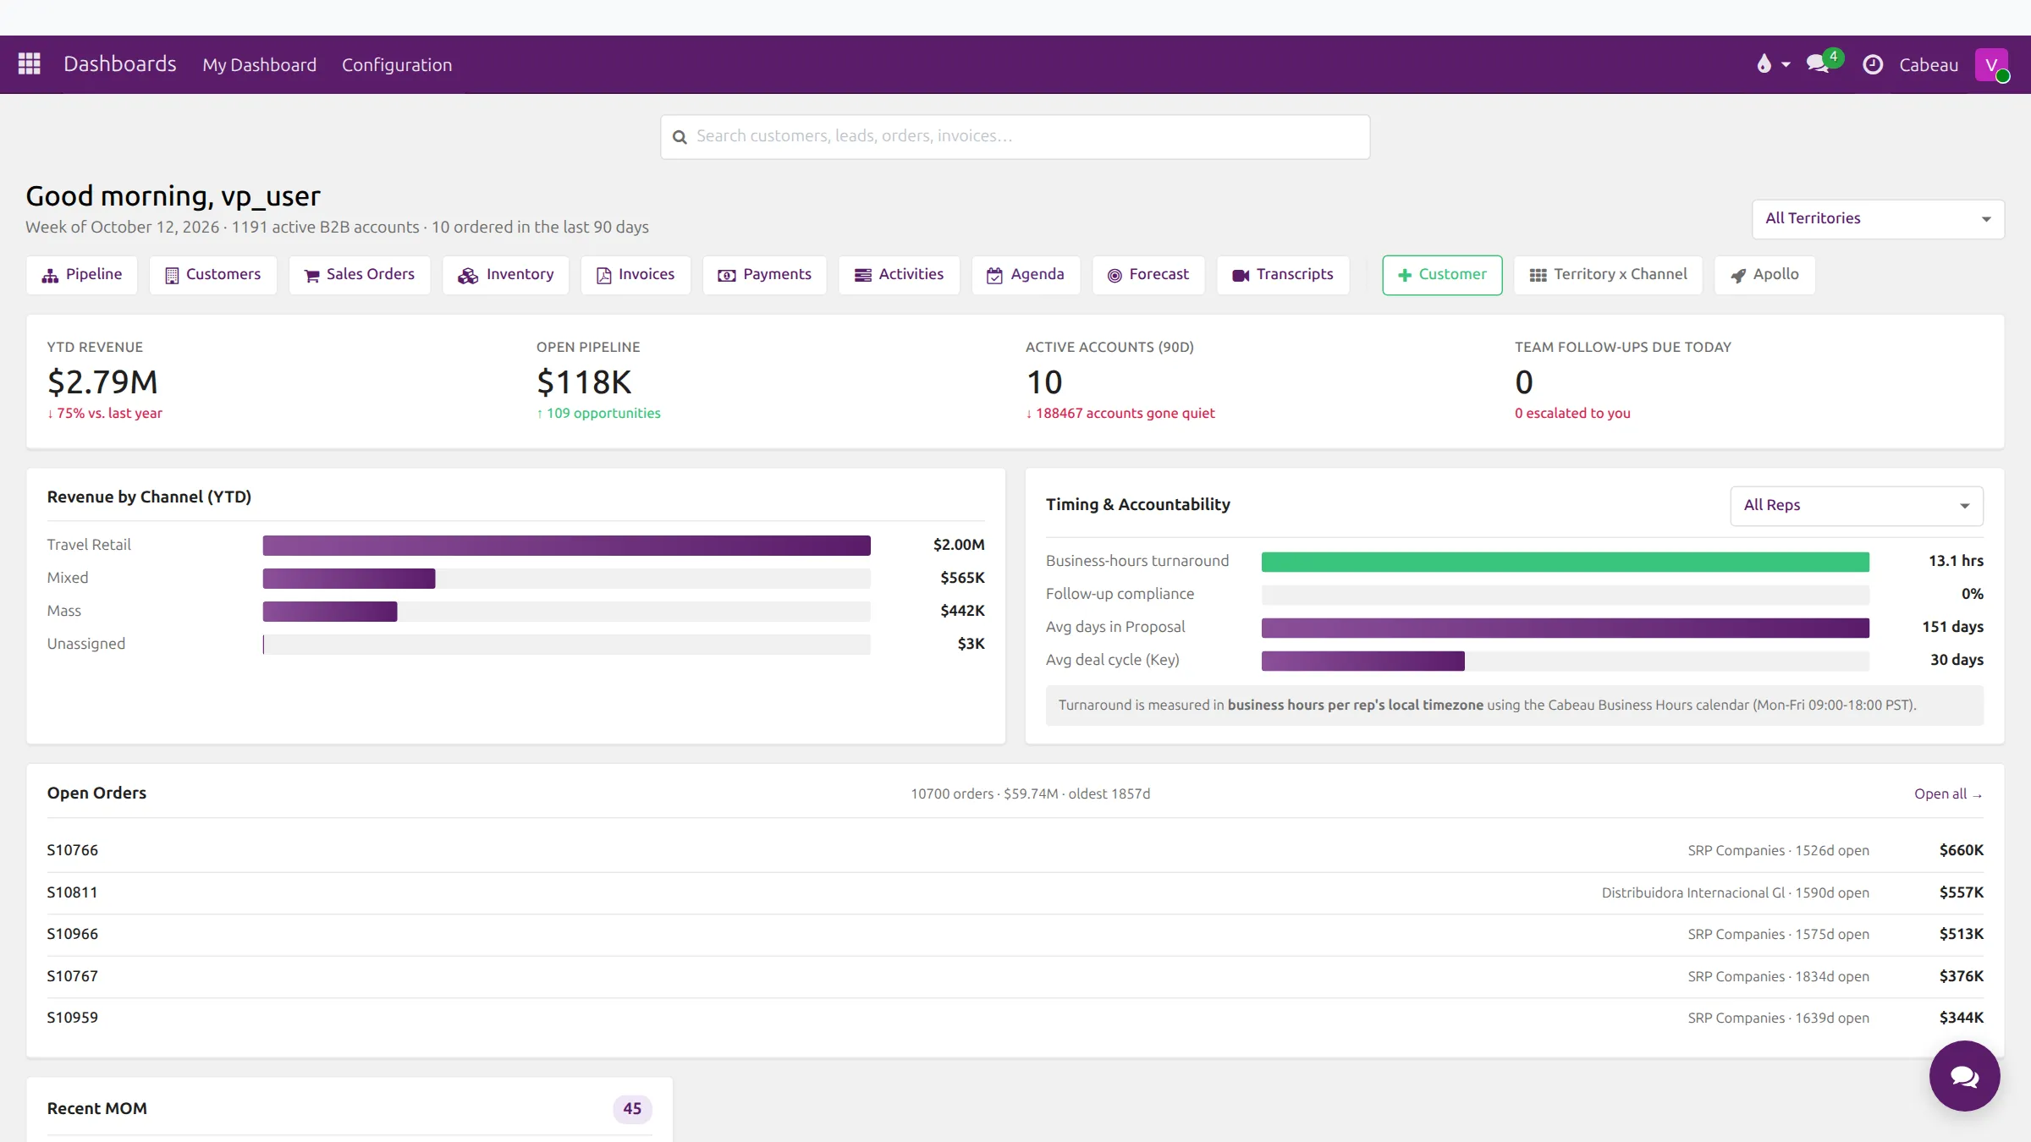The width and height of the screenshot is (2031, 1142).
Task: Add a new Customer with the green button
Action: click(x=1443, y=275)
